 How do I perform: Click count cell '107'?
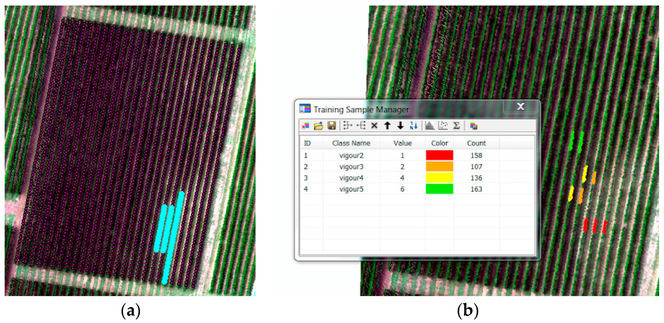[x=476, y=167]
